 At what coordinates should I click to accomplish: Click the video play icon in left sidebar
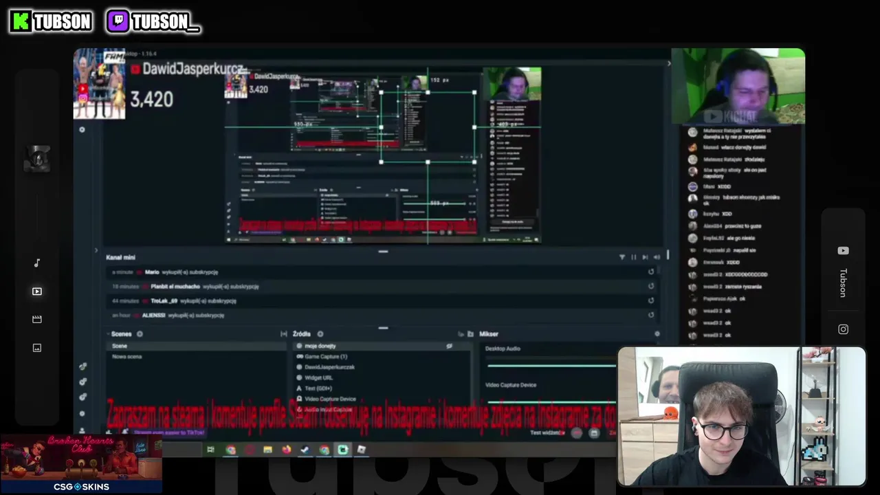pyautogui.click(x=37, y=291)
